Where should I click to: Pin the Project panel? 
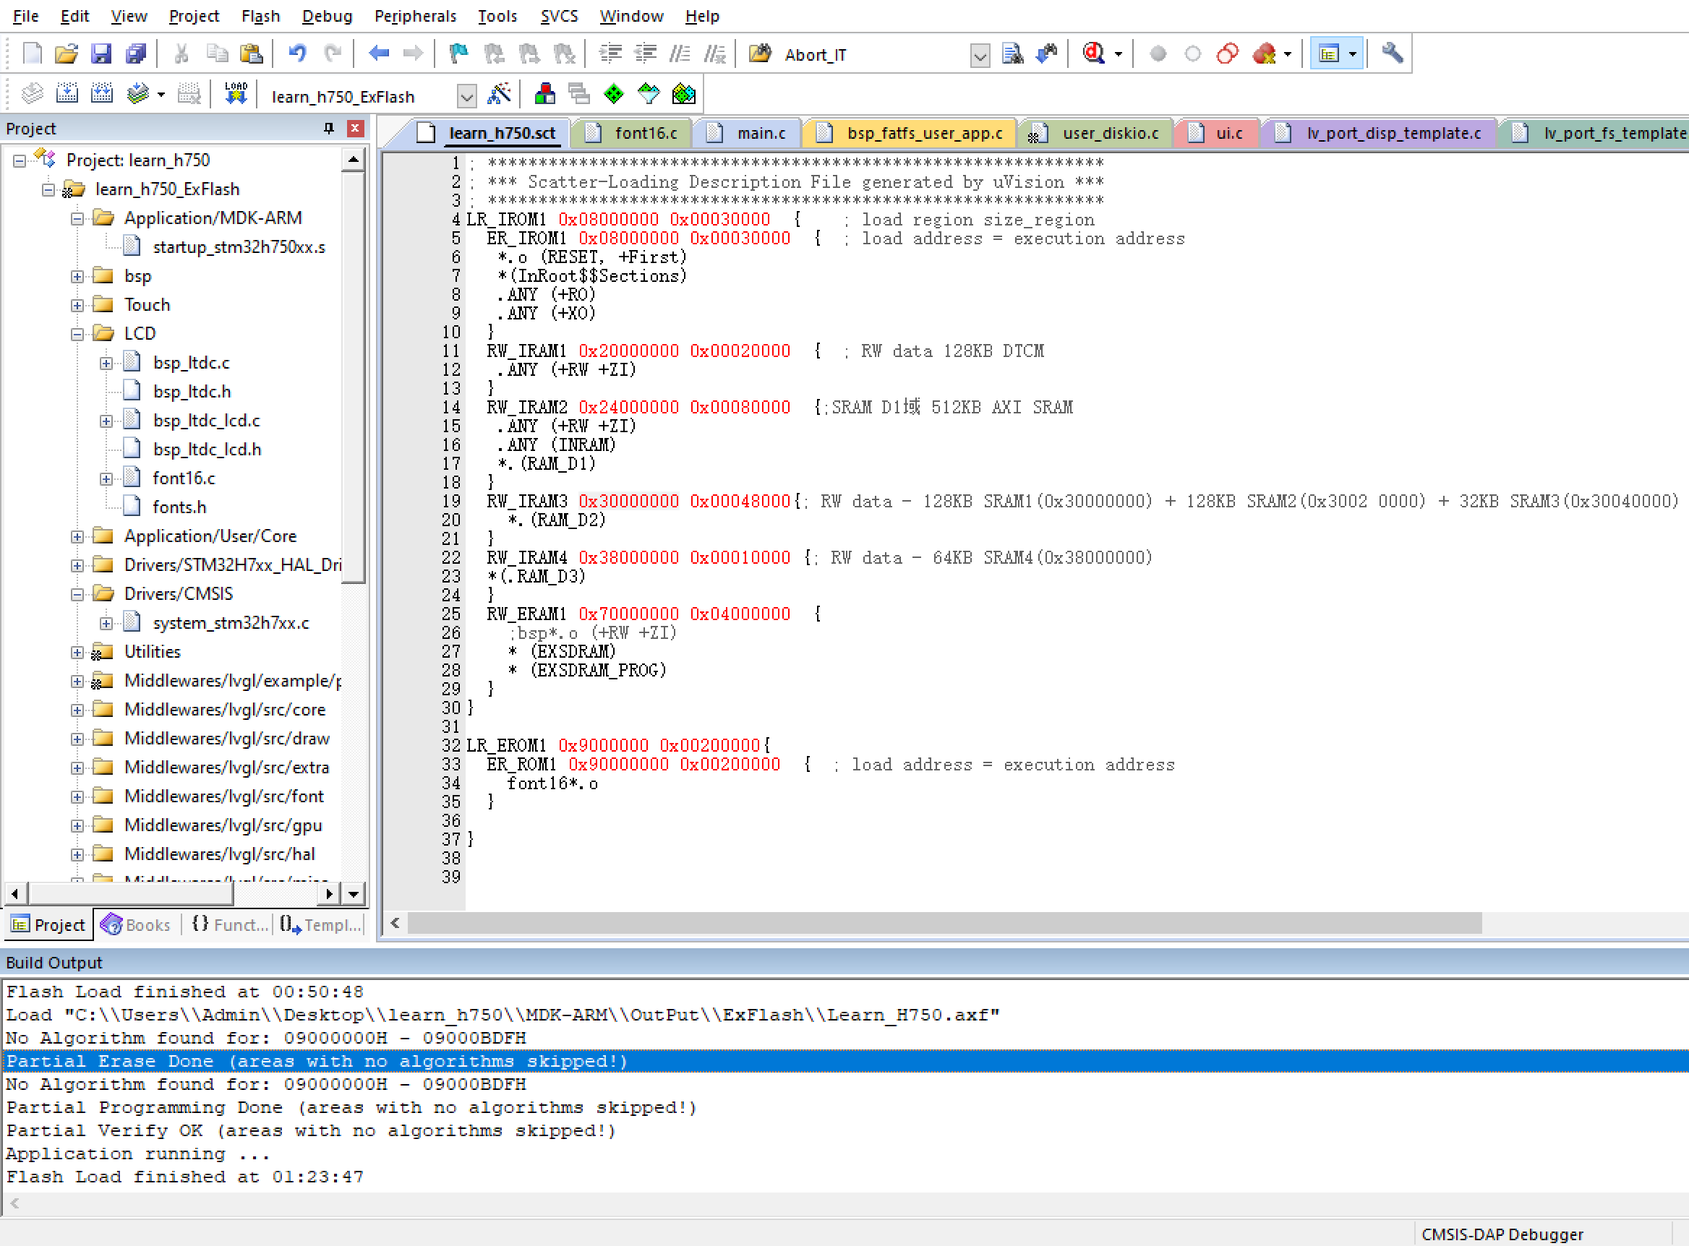coord(329,128)
